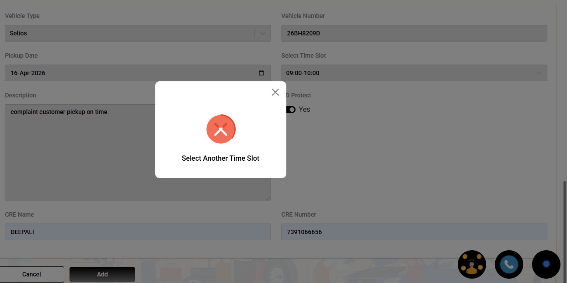Focus the Pickup Date field 16-Apr-2026
This screenshot has width=567, height=283.
coord(131,73)
